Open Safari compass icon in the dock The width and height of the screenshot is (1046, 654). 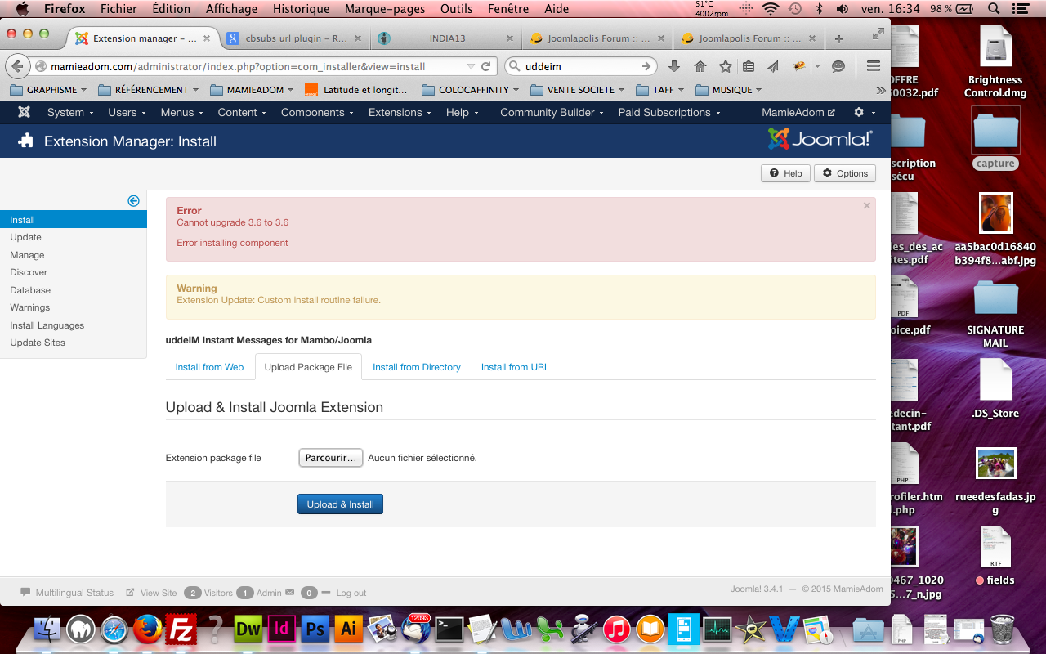coord(114,629)
